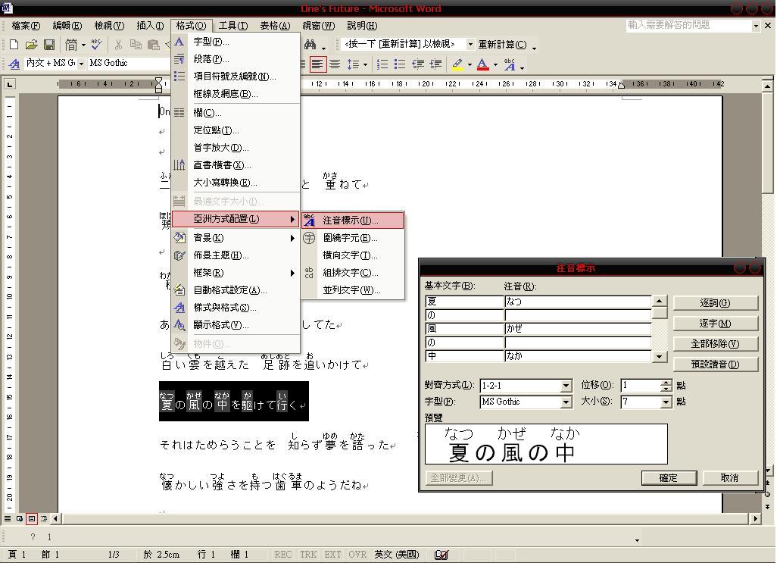Select 段落 in the format menu

point(236,59)
